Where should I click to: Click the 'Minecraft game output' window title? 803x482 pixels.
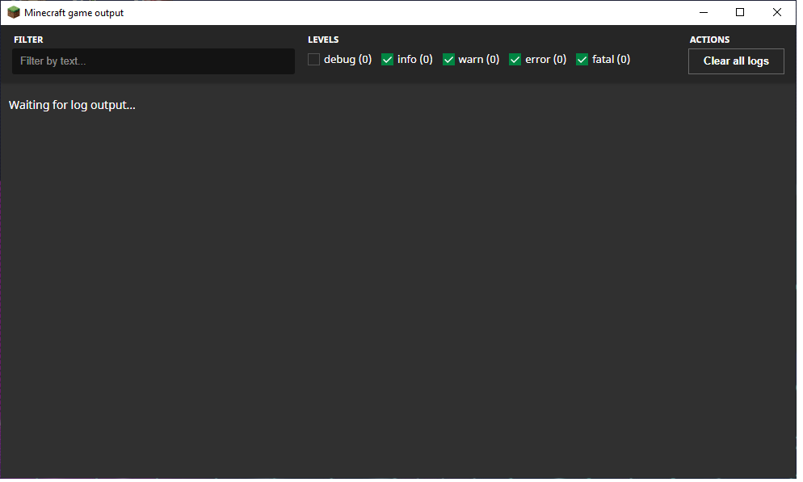pyautogui.click(x=74, y=13)
